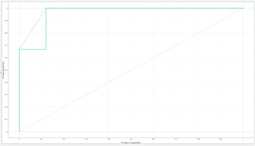Click the 0.1 tick label on x-axis
Screen dimensions: 255x146
(x=42, y=139)
